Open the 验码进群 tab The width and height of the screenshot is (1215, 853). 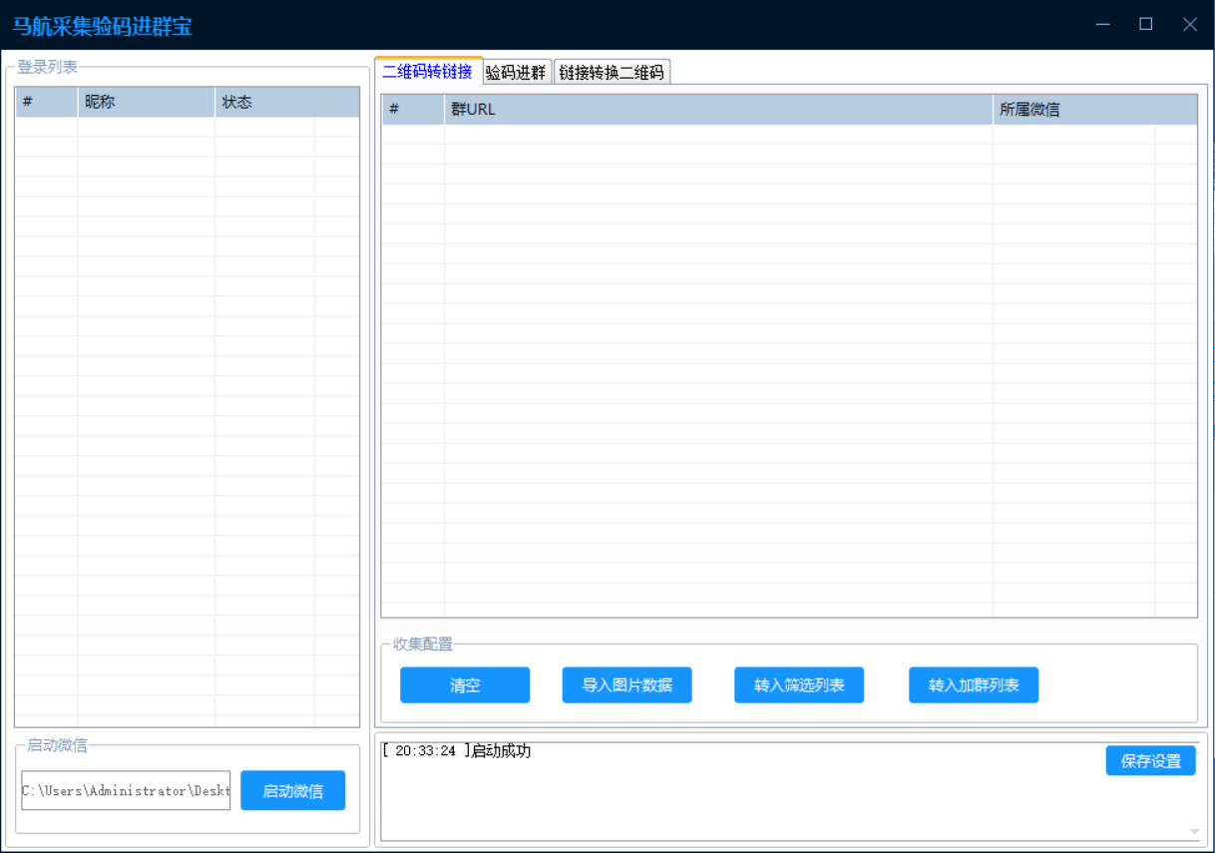point(517,72)
